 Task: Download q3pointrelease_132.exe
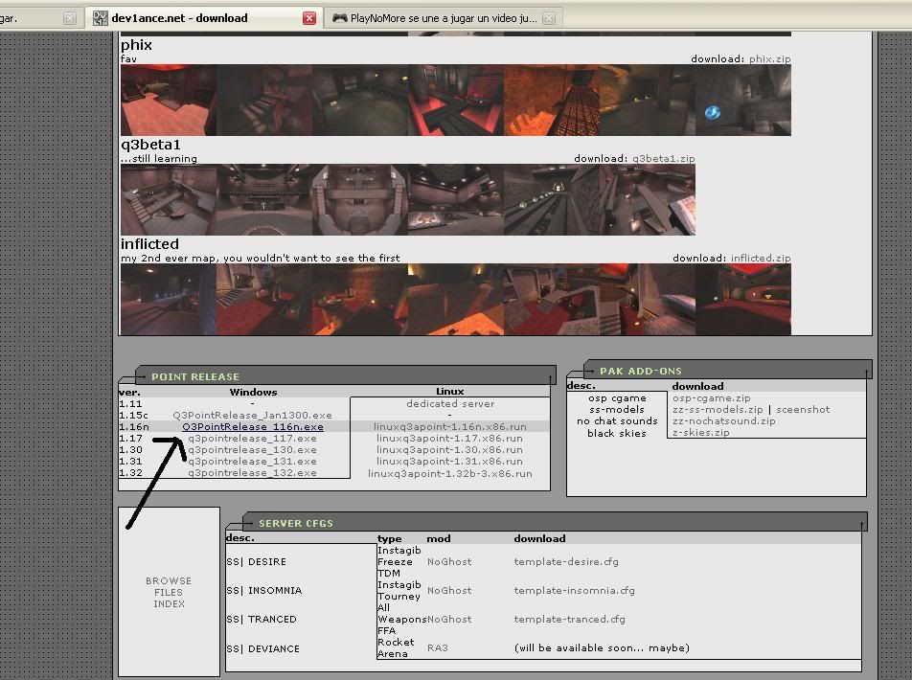(253, 473)
